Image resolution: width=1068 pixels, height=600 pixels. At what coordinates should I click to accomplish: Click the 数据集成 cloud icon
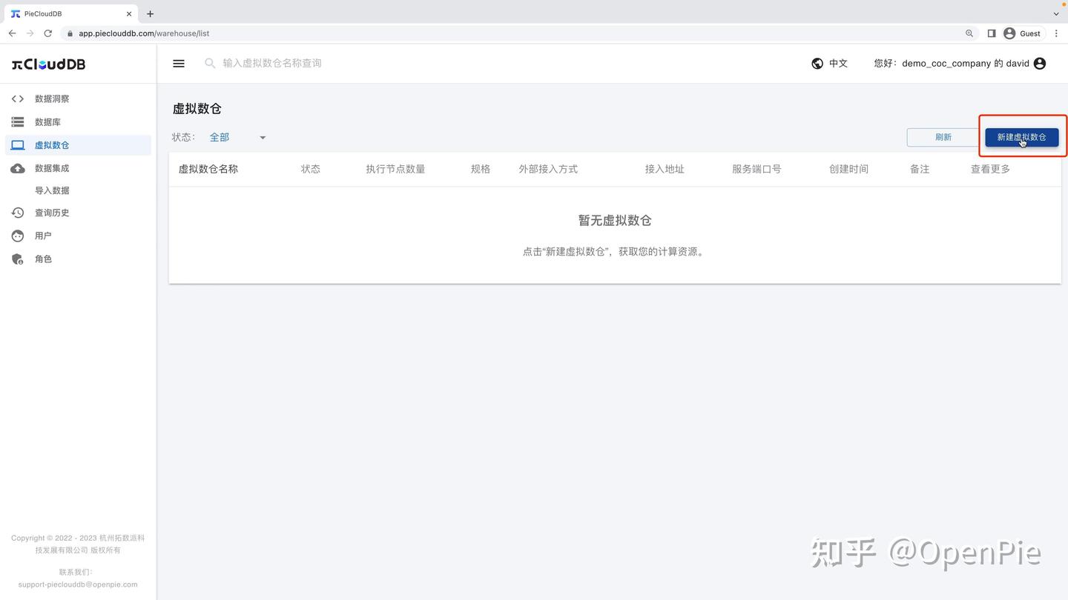click(x=18, y=167)
